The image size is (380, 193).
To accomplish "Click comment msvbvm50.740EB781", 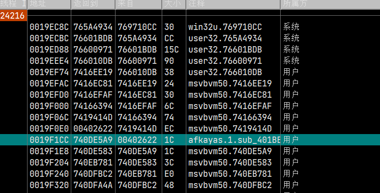I will click(230, 174).
